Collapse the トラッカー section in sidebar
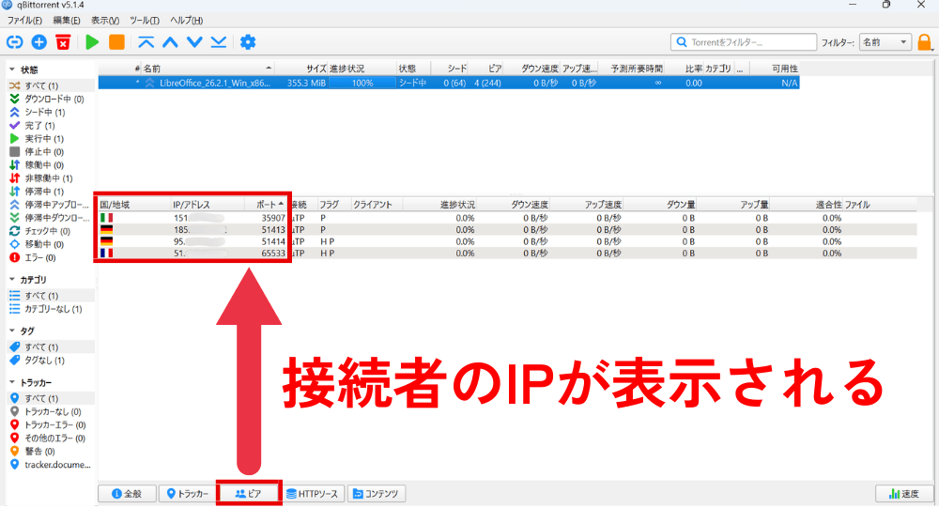 pos(11,383)
